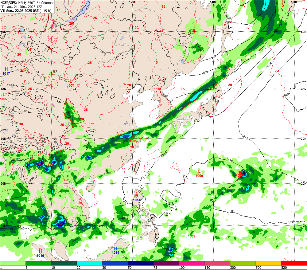Pick the navy 50–75 legend swatch
Screen dimensions: 307x270
pos(141,263)
